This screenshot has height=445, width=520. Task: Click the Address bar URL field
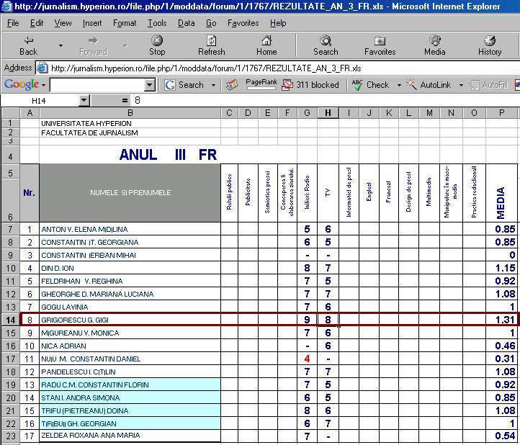pyautogui.click(x=274, y=68)
